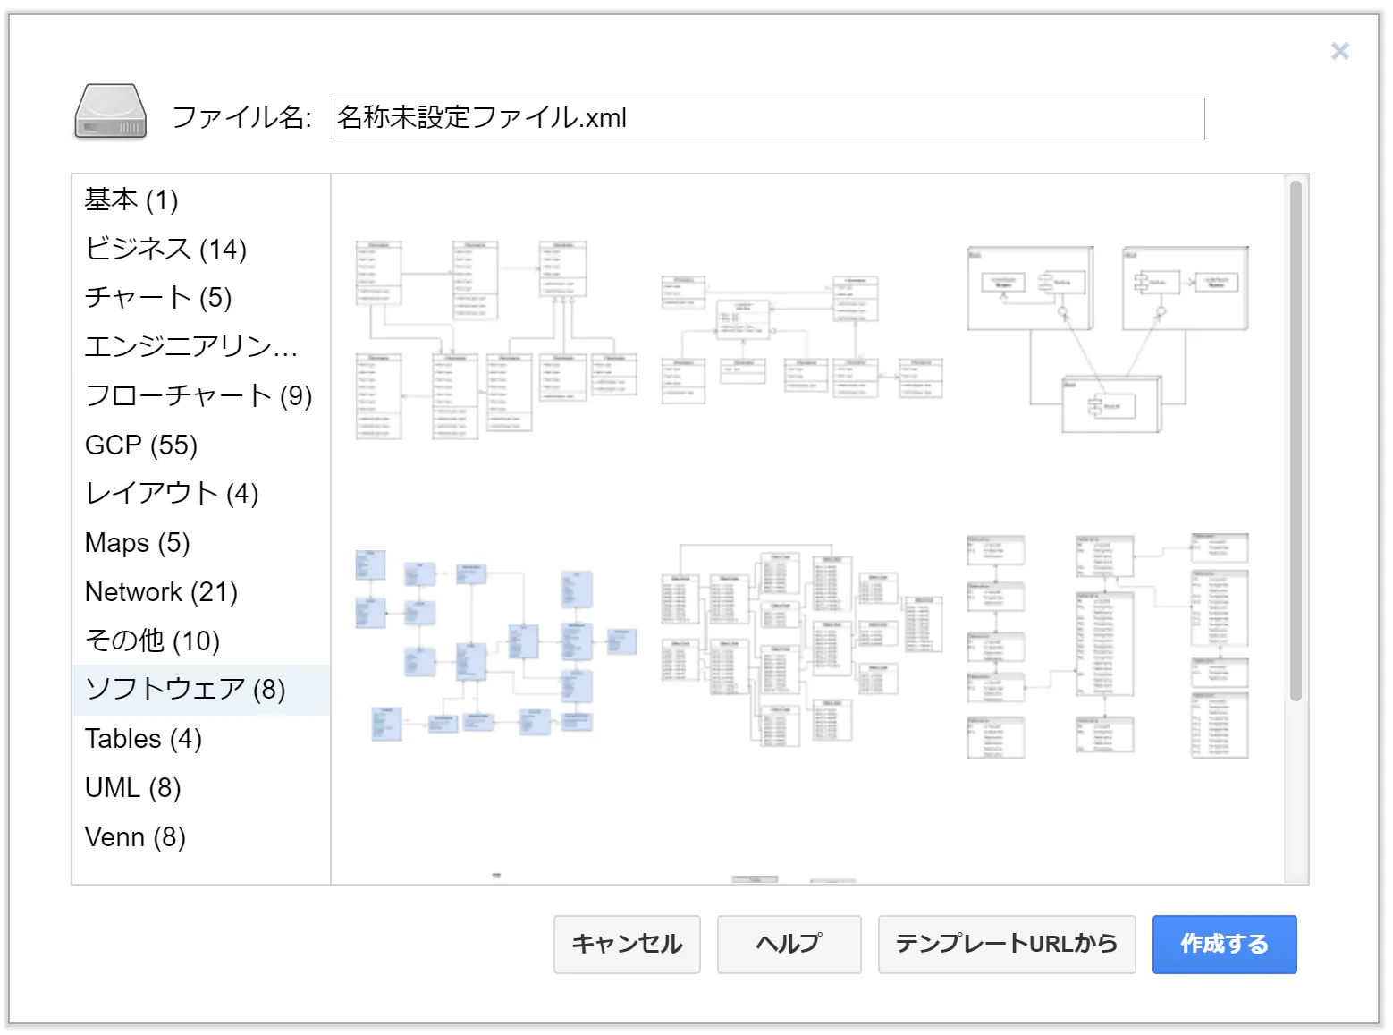Click the template list vertical scrollbar
The width and height of the screenshot is (1393, 1035).
pyautogui.click(x=1296, y=441)
